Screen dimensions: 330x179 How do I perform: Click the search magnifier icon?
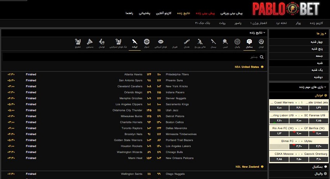point(262,57)
